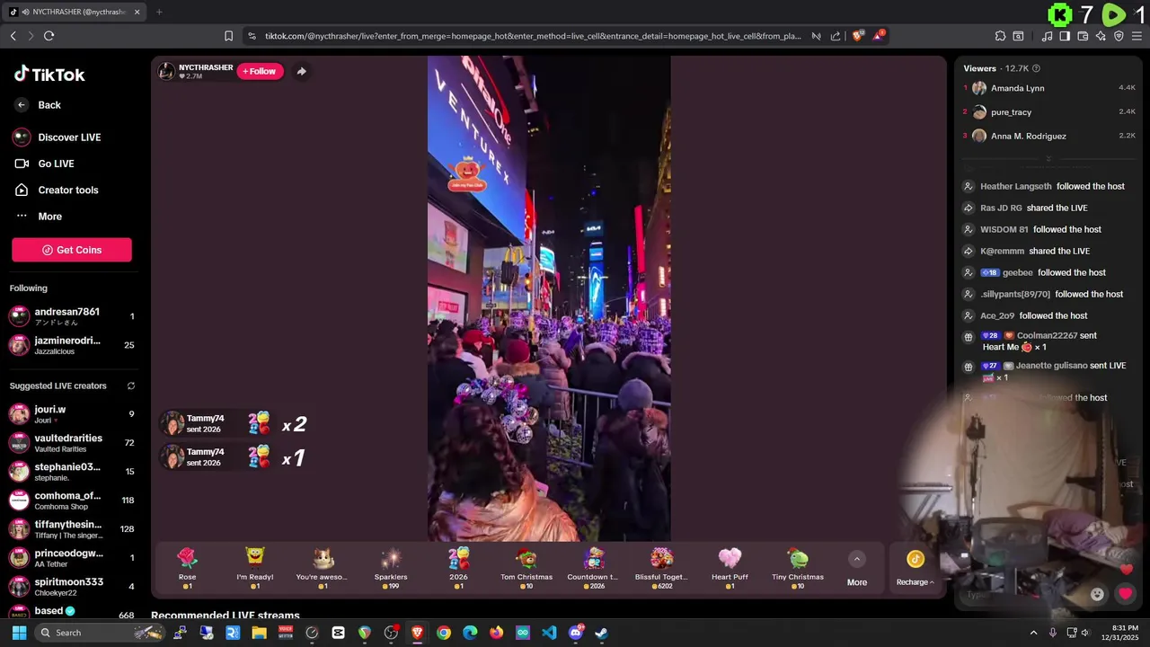Send the Countdown gift costing 2026 coins
1150x647 pixels.
point(594,568)
